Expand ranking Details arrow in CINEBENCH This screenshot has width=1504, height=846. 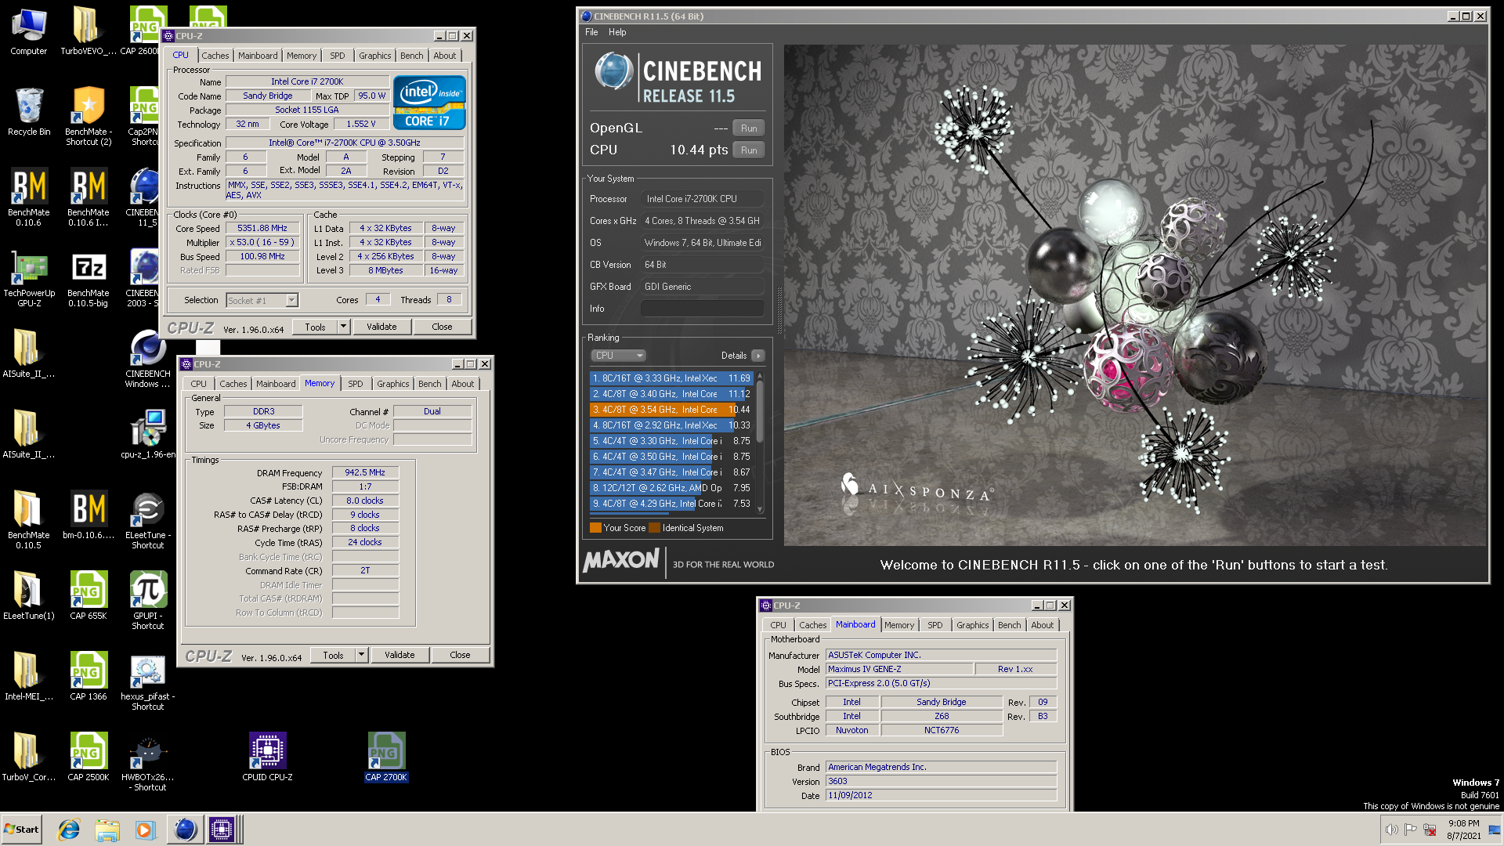[758, 355]
